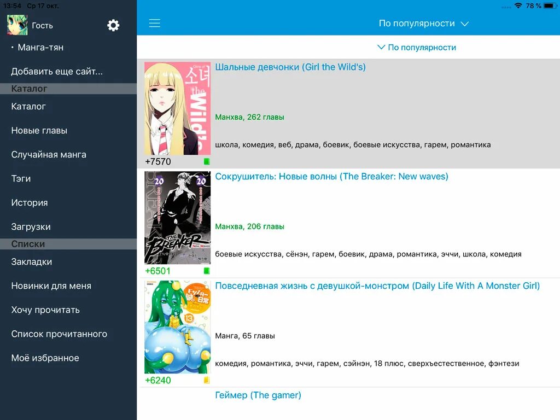
Task: Tap green book icon under Шальные девчонки cover
Action: click(x=206, y=161)
